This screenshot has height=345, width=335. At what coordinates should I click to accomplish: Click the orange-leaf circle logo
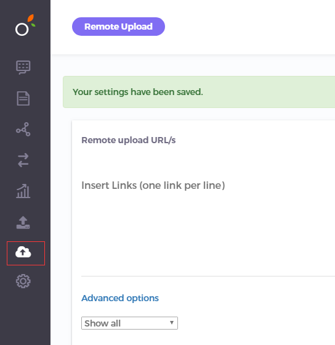point(25,25)
